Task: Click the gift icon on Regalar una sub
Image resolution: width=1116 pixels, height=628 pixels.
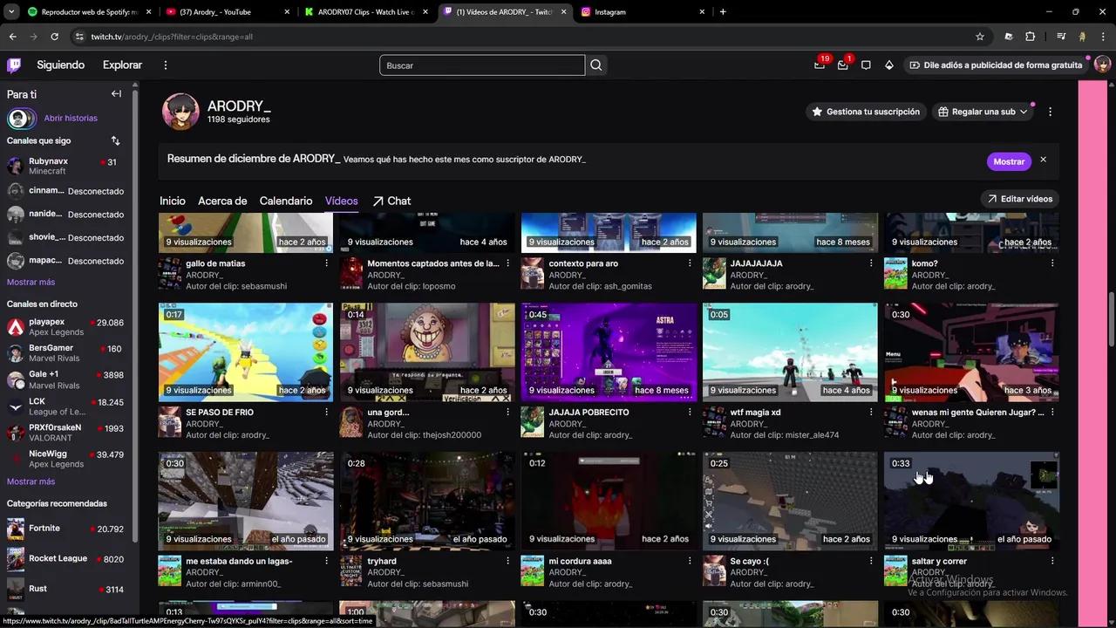Action: (944, 112)
